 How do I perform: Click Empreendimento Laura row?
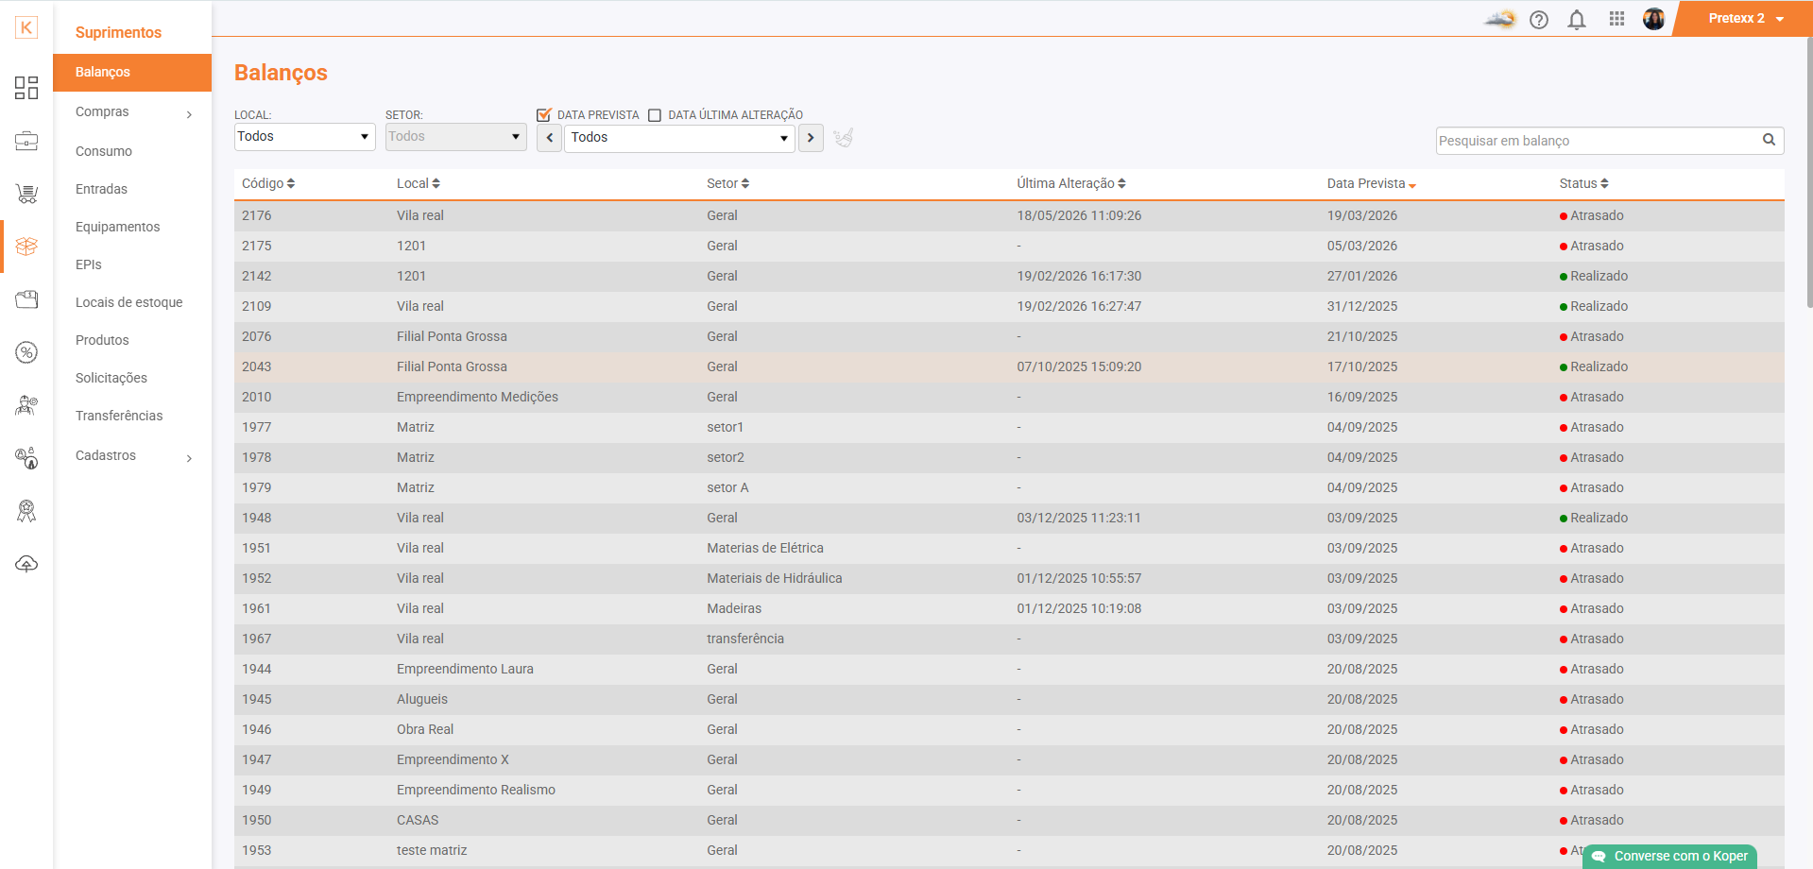click(x=1009, y=669)
